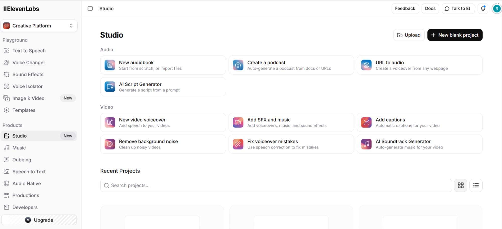
Task: Click the notifications bell icon
Action: pyautogui.click(x=483, y=9)
